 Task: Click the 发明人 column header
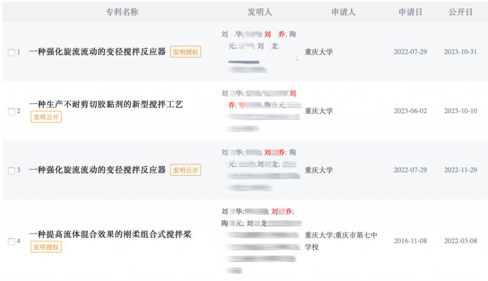260,12
